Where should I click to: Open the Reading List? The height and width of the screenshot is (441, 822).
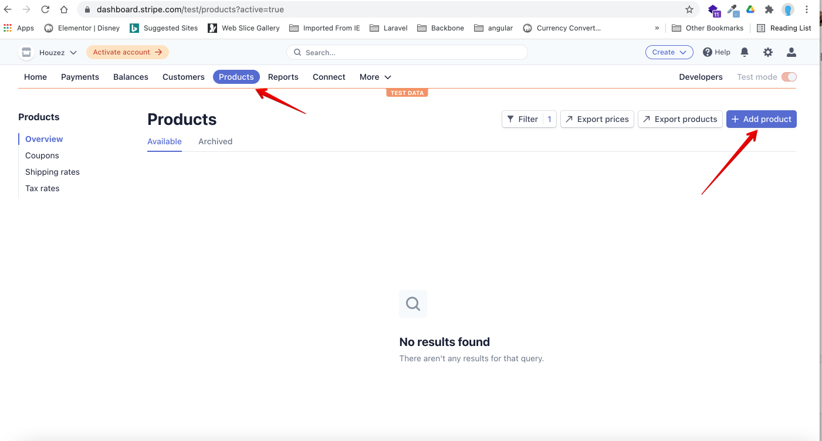(784, 28)
